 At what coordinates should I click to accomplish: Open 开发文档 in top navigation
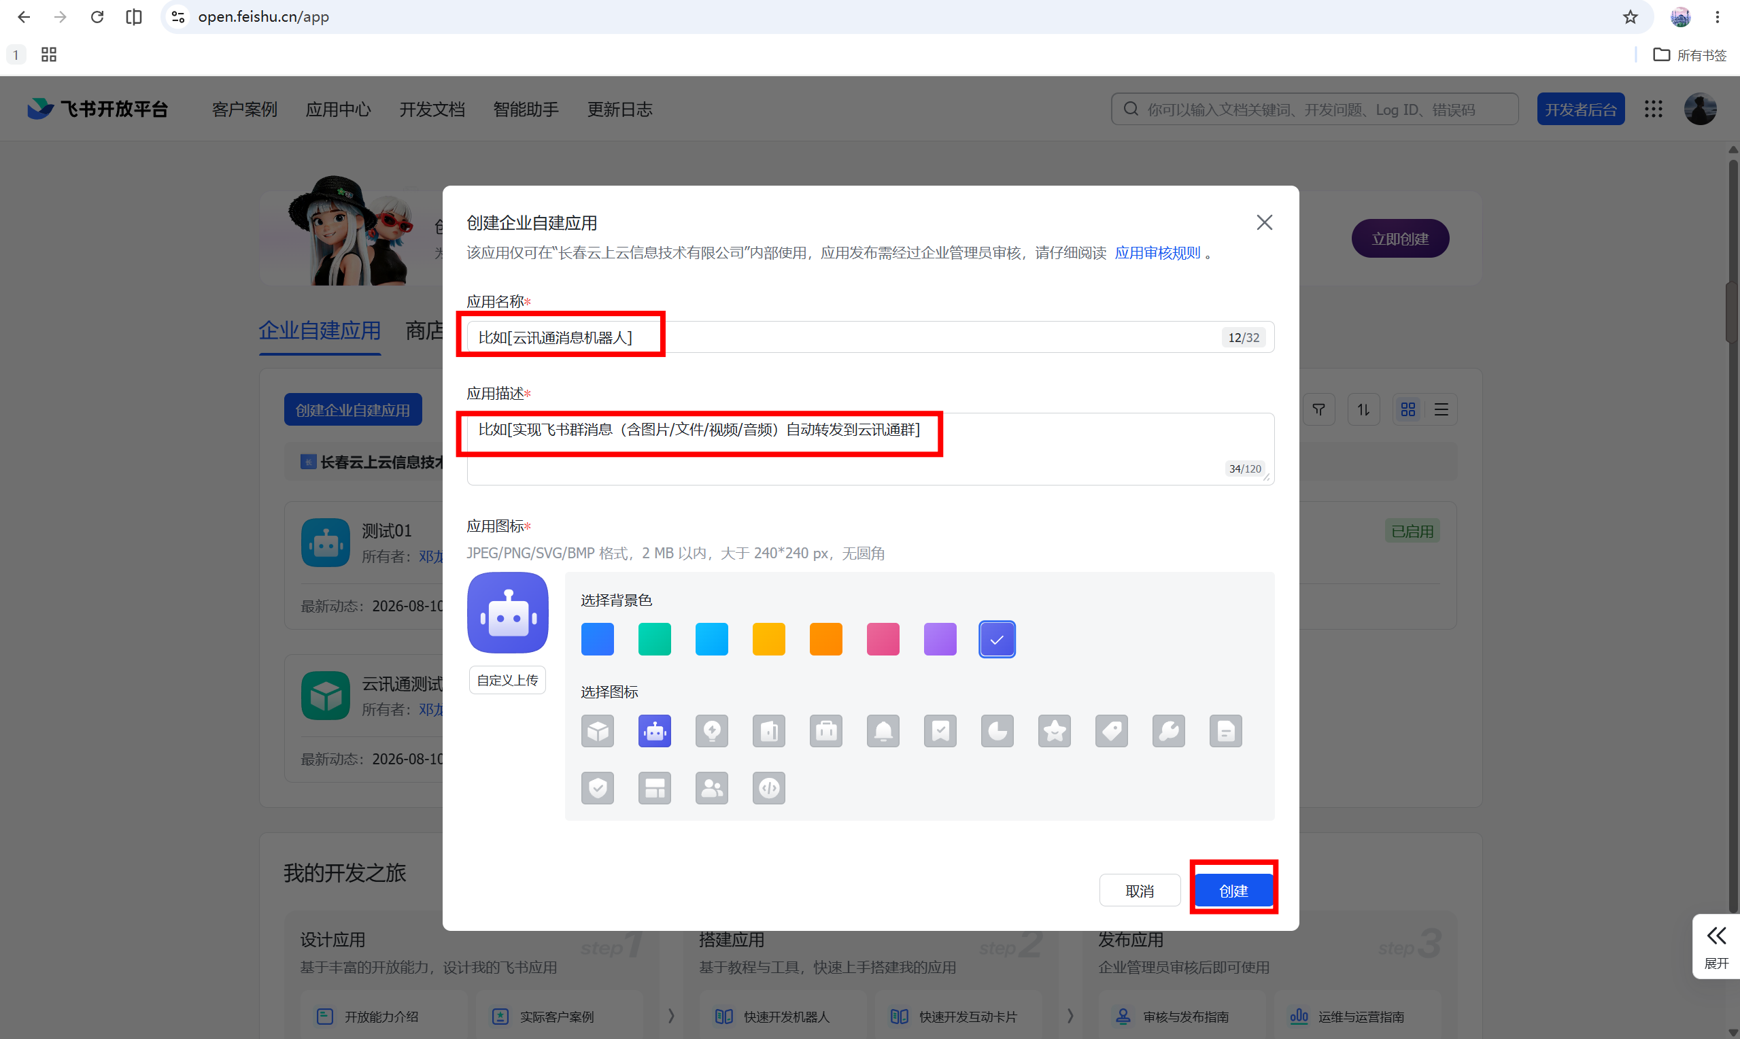tap(432, 110)
